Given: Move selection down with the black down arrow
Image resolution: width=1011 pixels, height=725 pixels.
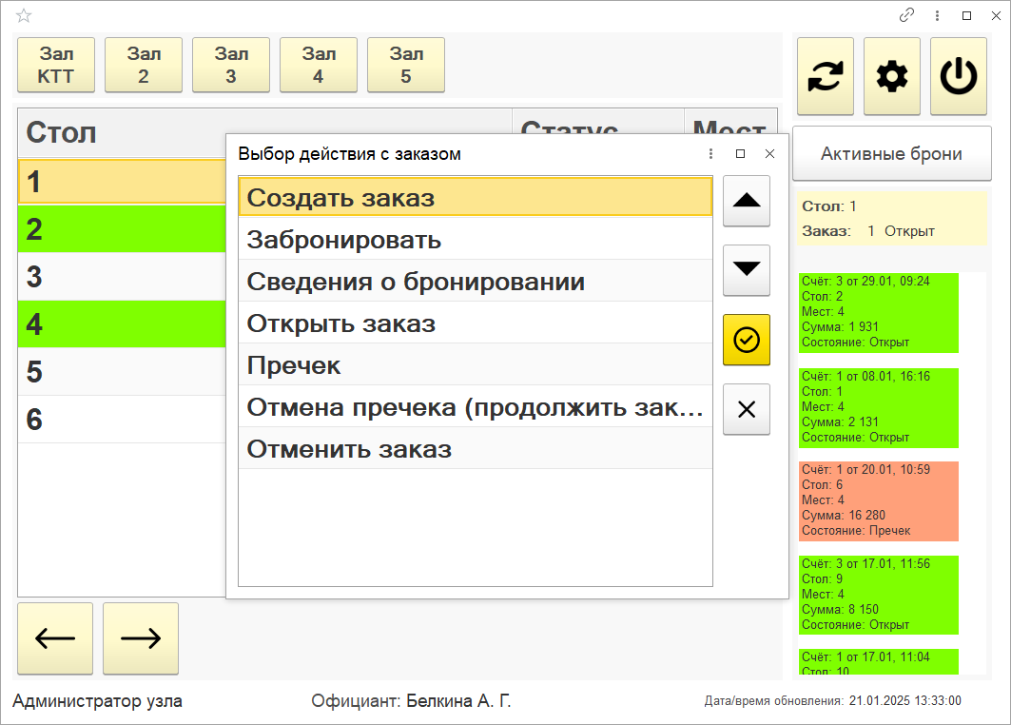Looking at the screenshot, I should tap(747, 270).
